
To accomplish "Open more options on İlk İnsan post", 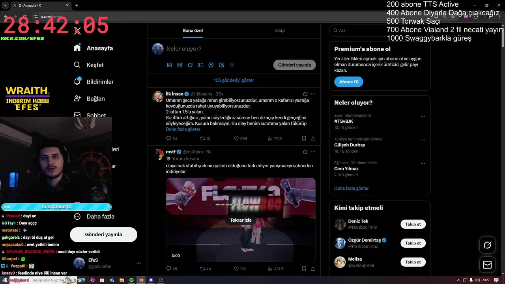I will click(x=313, y=94).
